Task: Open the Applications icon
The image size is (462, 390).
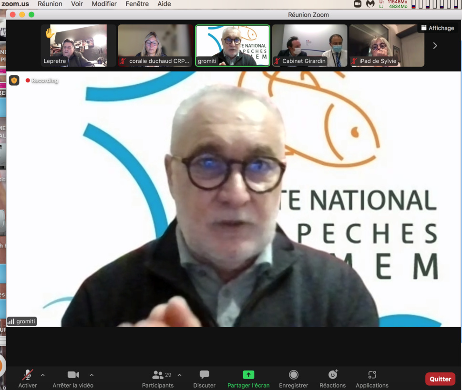Action: coord(372,375)
